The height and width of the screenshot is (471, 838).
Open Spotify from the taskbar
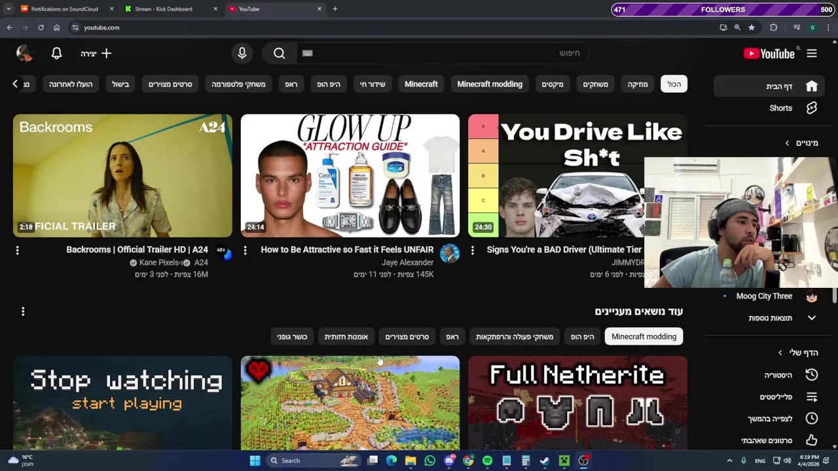click(x=487, y=461)
